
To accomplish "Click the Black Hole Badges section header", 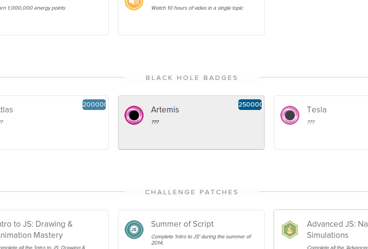I will (x=192, y=78).
